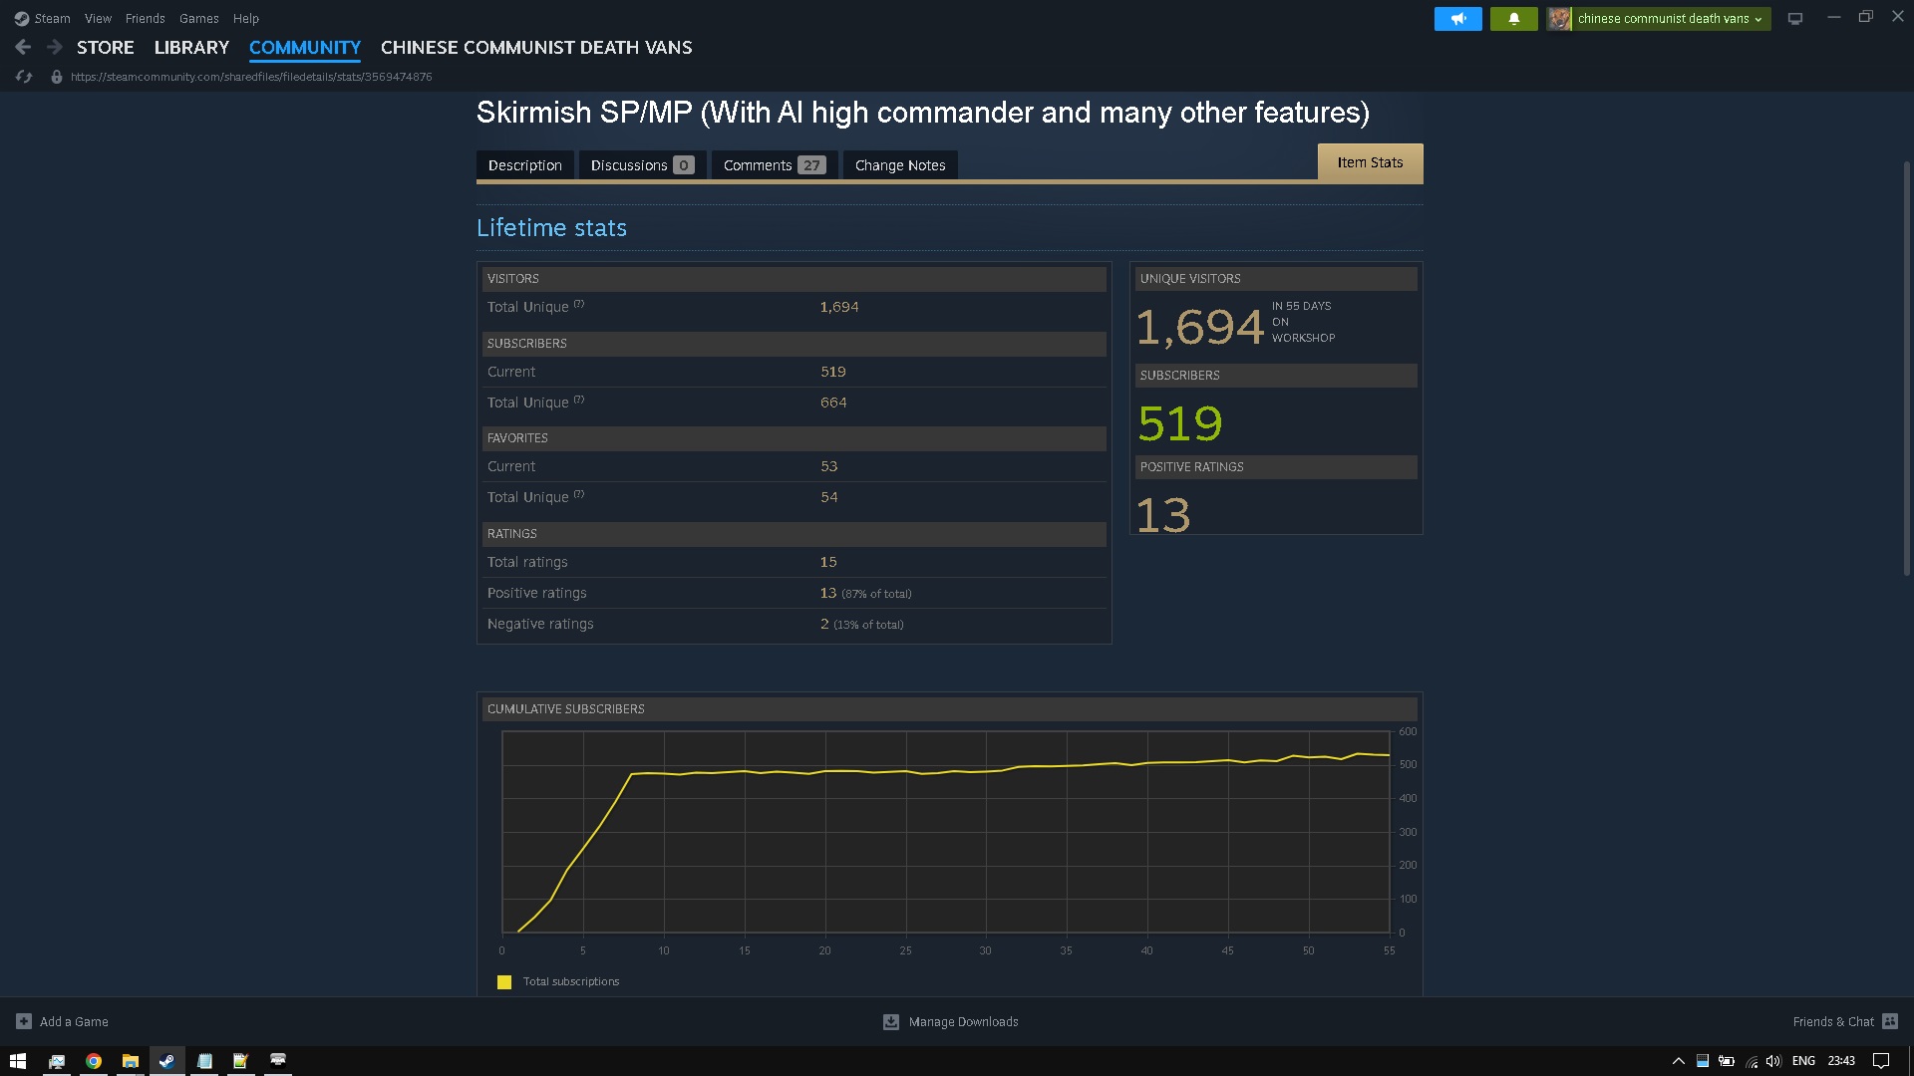The height and width of the screenshot is (1076, 1914).
Task: Click the page URL address field
Action: pyautogui.click(x=251, y=77)
